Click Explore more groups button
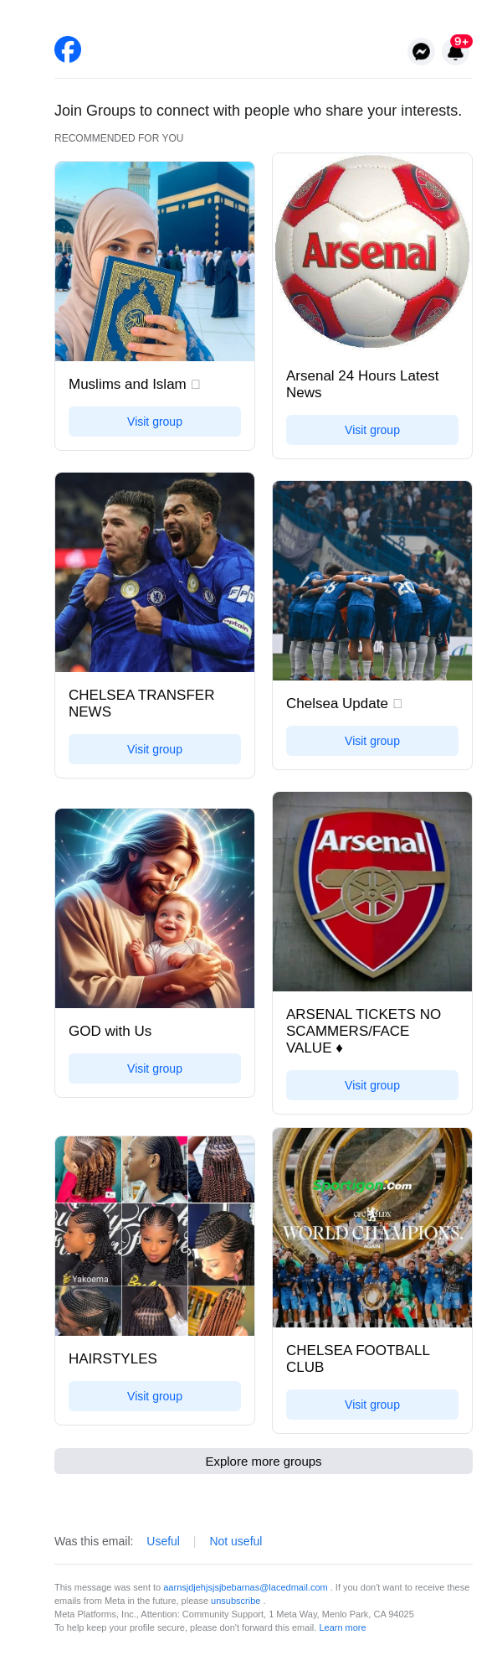The height and width of the screenshot is (1666, 502). [x=264, y=1462]
